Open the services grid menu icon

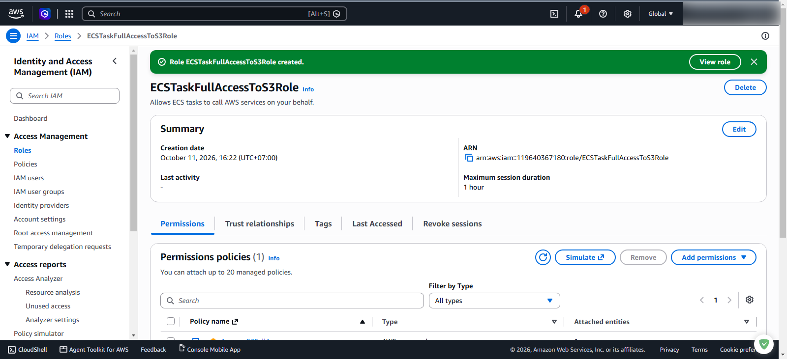[x=69, y=14]
